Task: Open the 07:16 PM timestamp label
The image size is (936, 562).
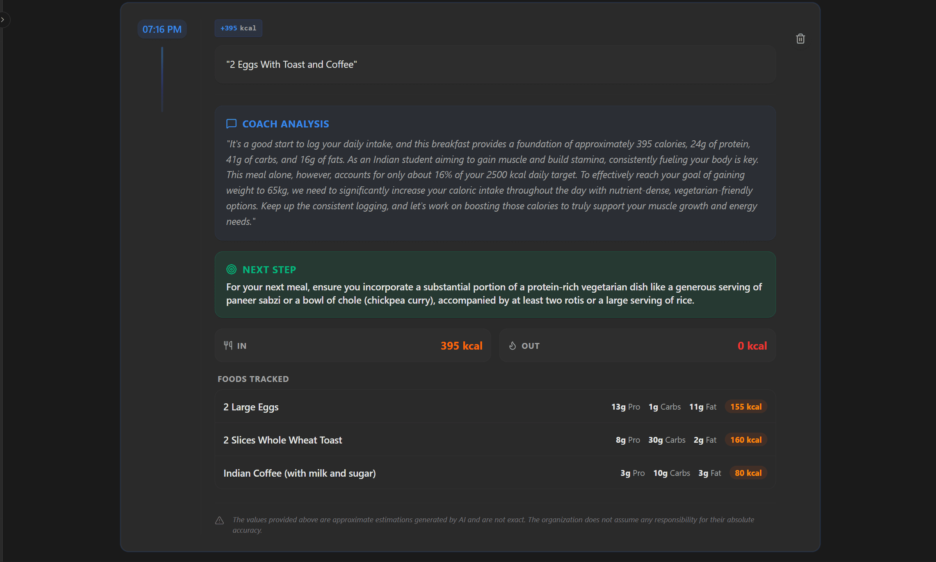Action: coord(162,29)
